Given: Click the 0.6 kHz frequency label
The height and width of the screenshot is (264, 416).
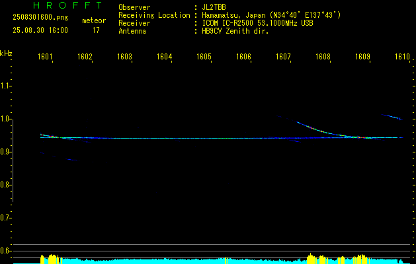Looking at the screenshot, I should 5,251.
